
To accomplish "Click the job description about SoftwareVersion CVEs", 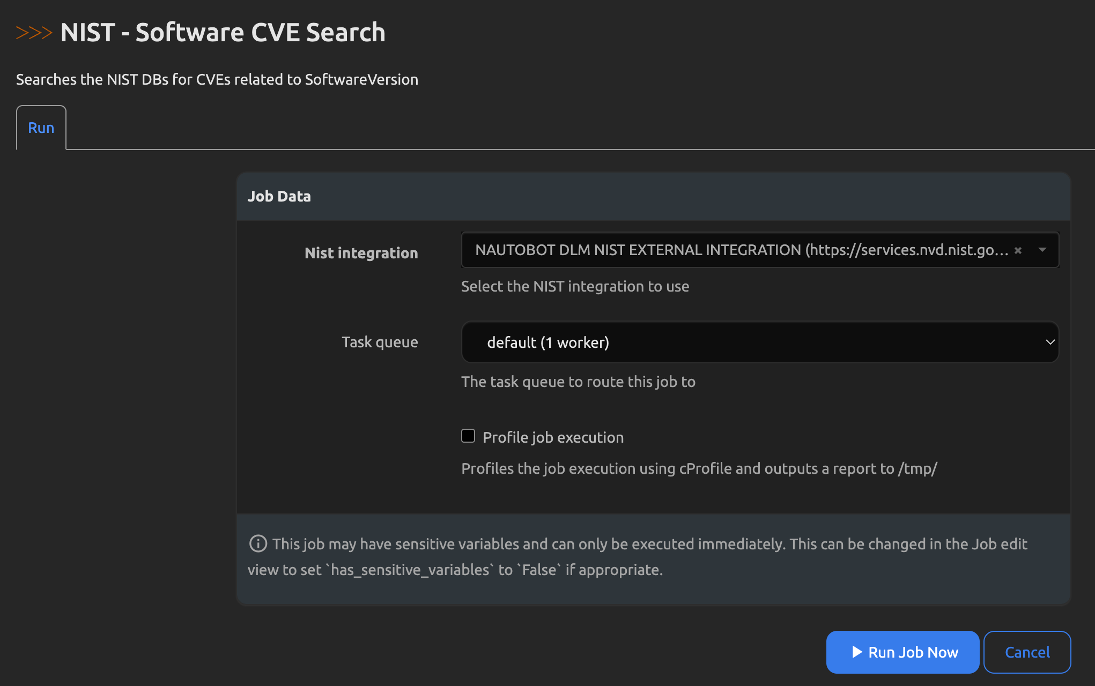I will [217, 79].
